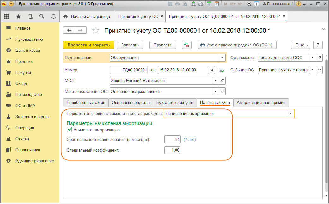Print Акт о приеме-передаче ОС (ОС-1)

pos(237,45)
